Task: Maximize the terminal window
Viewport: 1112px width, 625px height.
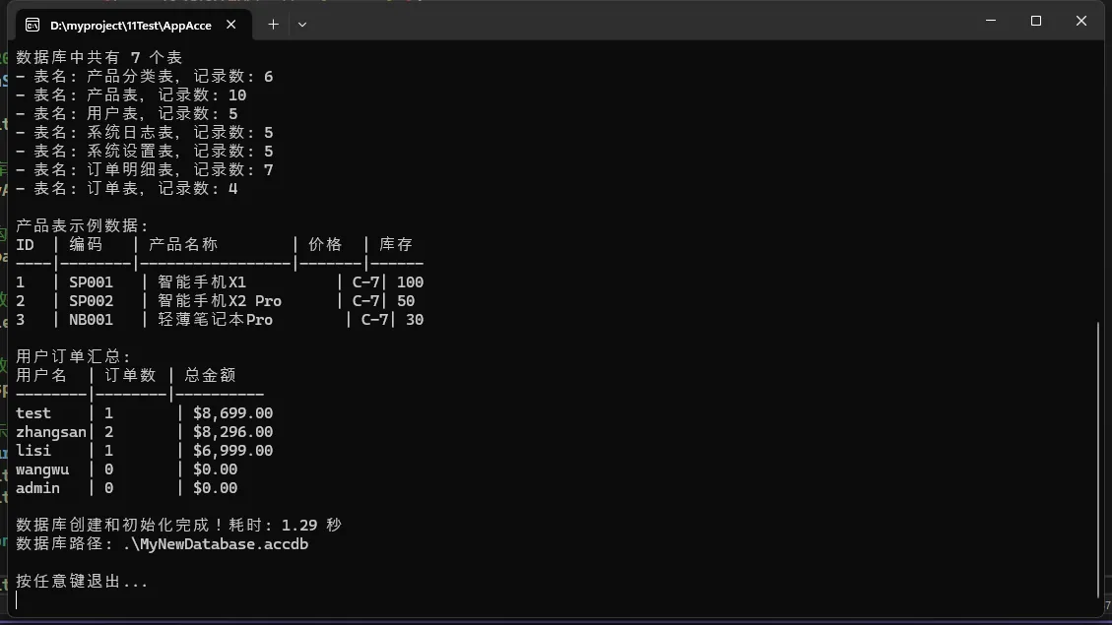Action: (1036, 21)
